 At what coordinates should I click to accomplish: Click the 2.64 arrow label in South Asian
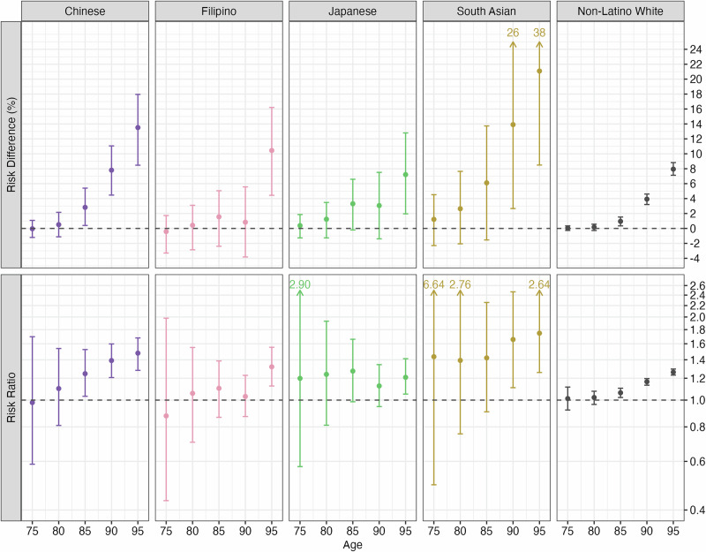539,284
